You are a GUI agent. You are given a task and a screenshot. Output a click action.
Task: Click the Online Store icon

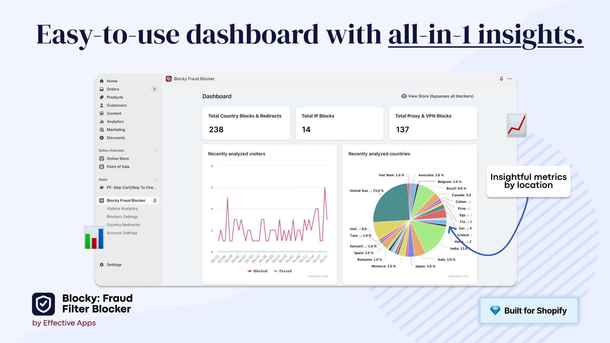[x=102, y=159]
